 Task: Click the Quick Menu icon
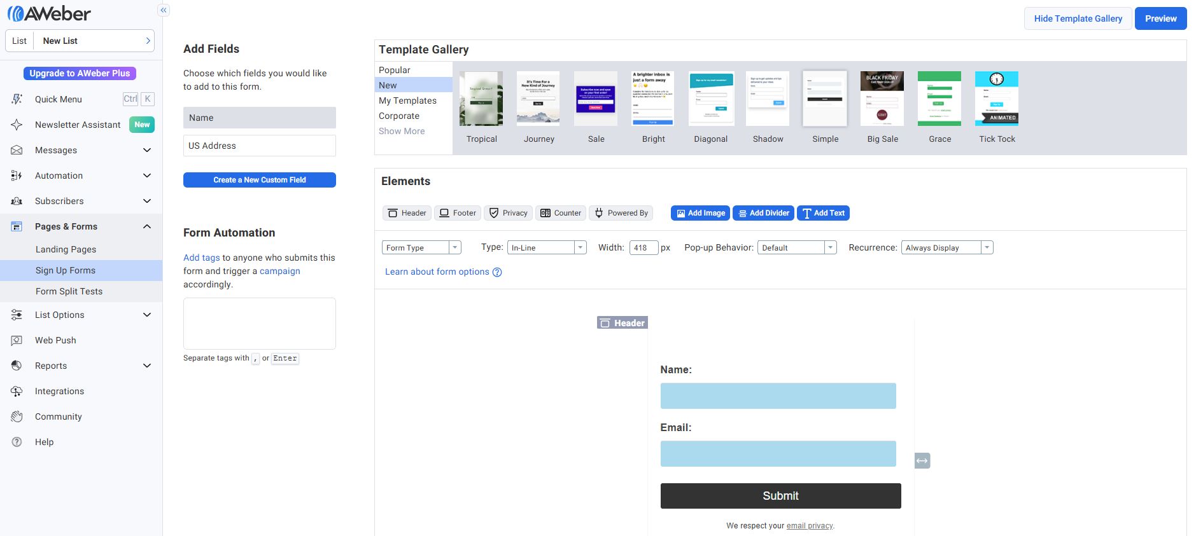17,99
